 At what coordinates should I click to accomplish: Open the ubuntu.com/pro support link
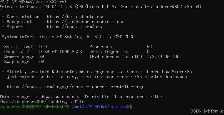click(x=74, y=27)
